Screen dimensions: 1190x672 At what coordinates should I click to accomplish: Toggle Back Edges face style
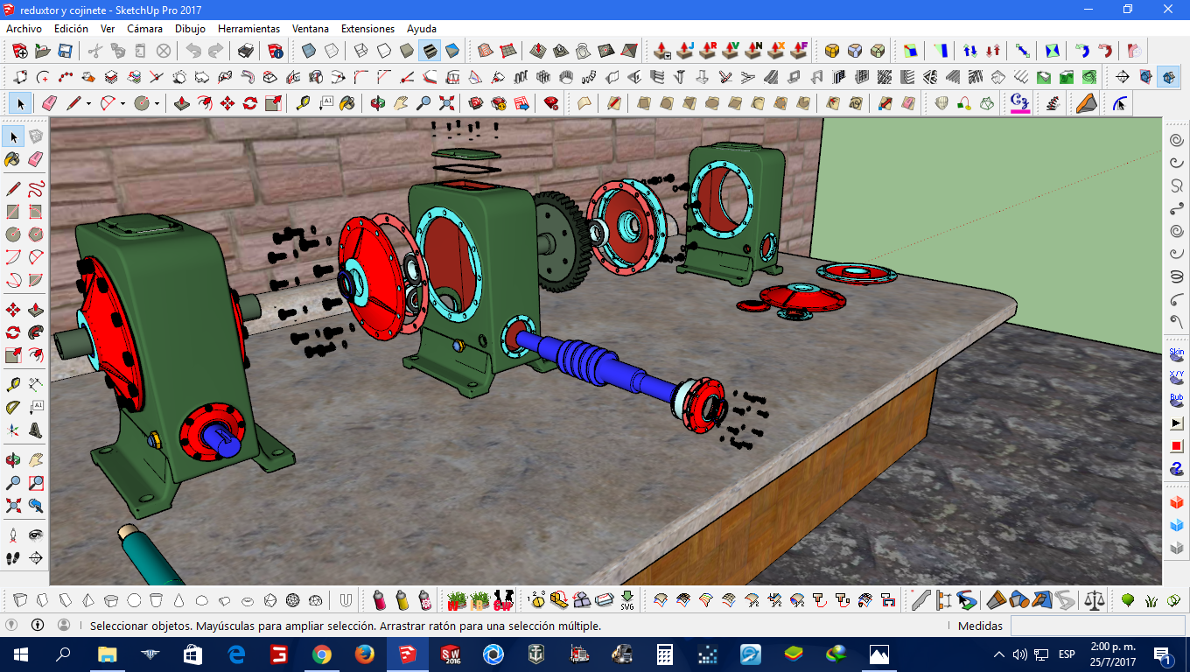tap(331, 51)
